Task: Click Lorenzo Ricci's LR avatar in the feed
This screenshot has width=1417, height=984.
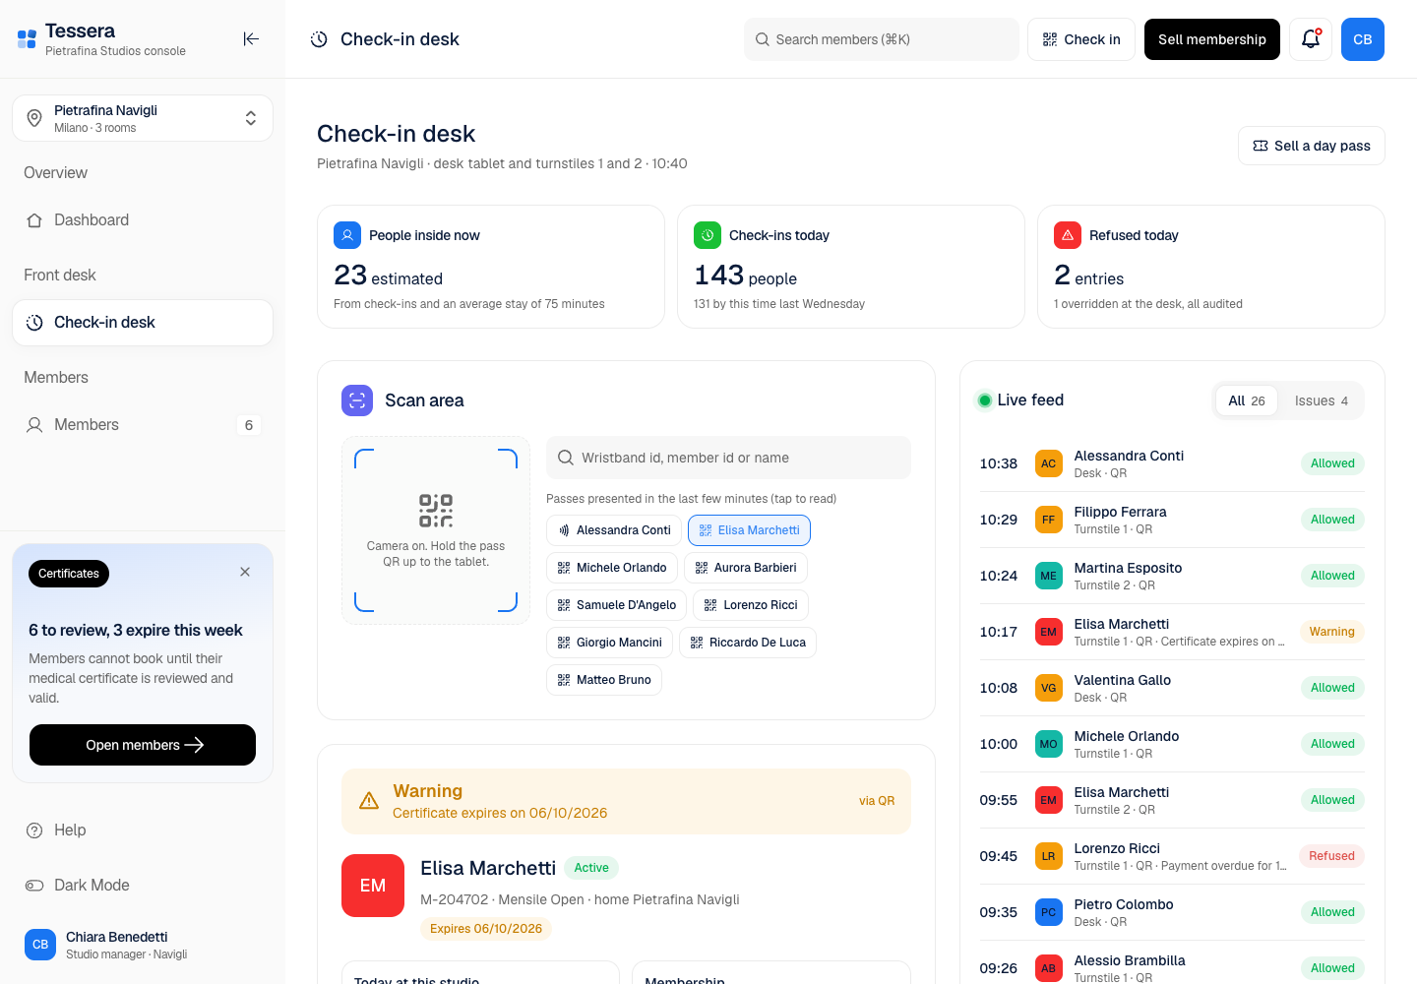Action: [1049, 856]
